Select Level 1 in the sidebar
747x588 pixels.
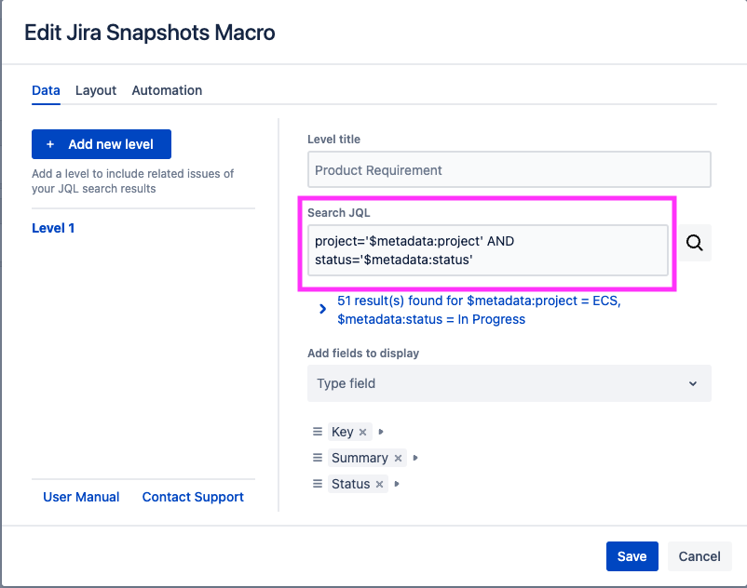(53, 228)
